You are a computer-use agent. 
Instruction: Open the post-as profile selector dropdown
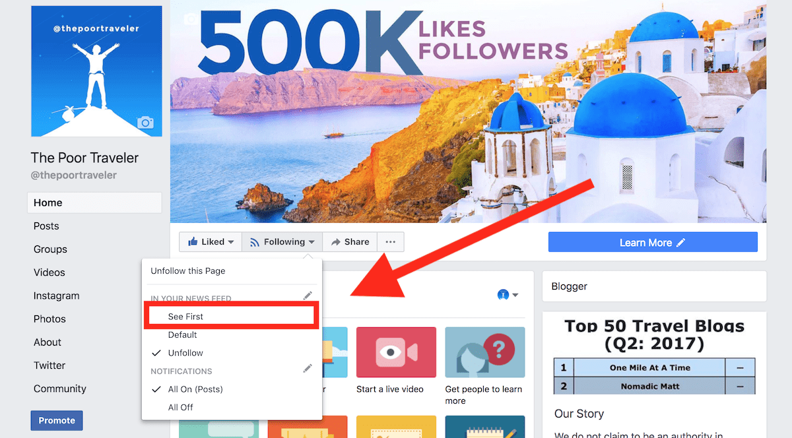point(507,295)
